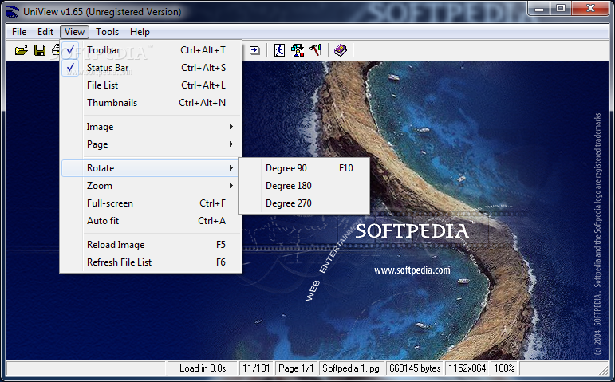This screenshot has height=382, width=615.
Task: Click the colored shapes toolbar icon
Action: [298, 50]
